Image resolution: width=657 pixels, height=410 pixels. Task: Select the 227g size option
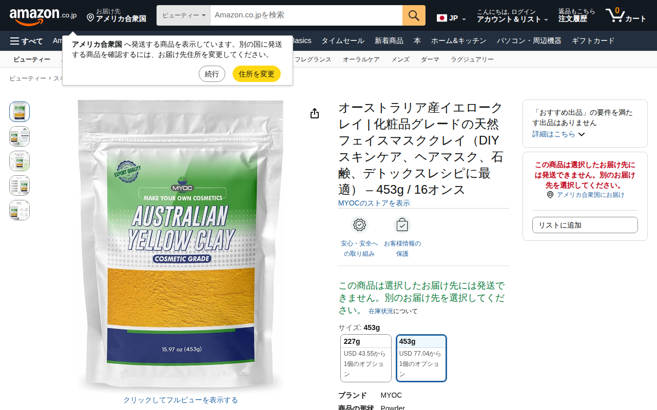pyautogui.click(x=366, y=358)
